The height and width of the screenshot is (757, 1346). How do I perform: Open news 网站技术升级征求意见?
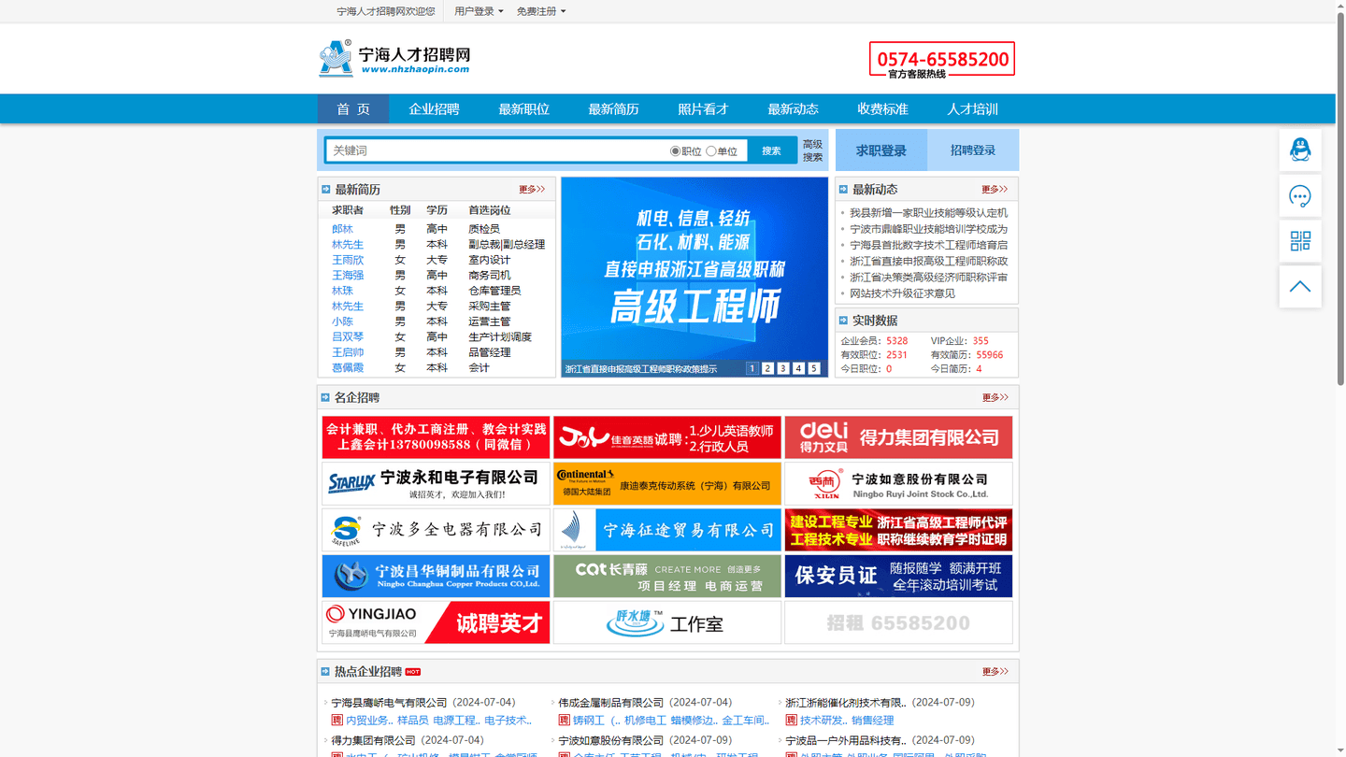coord(902,293)
